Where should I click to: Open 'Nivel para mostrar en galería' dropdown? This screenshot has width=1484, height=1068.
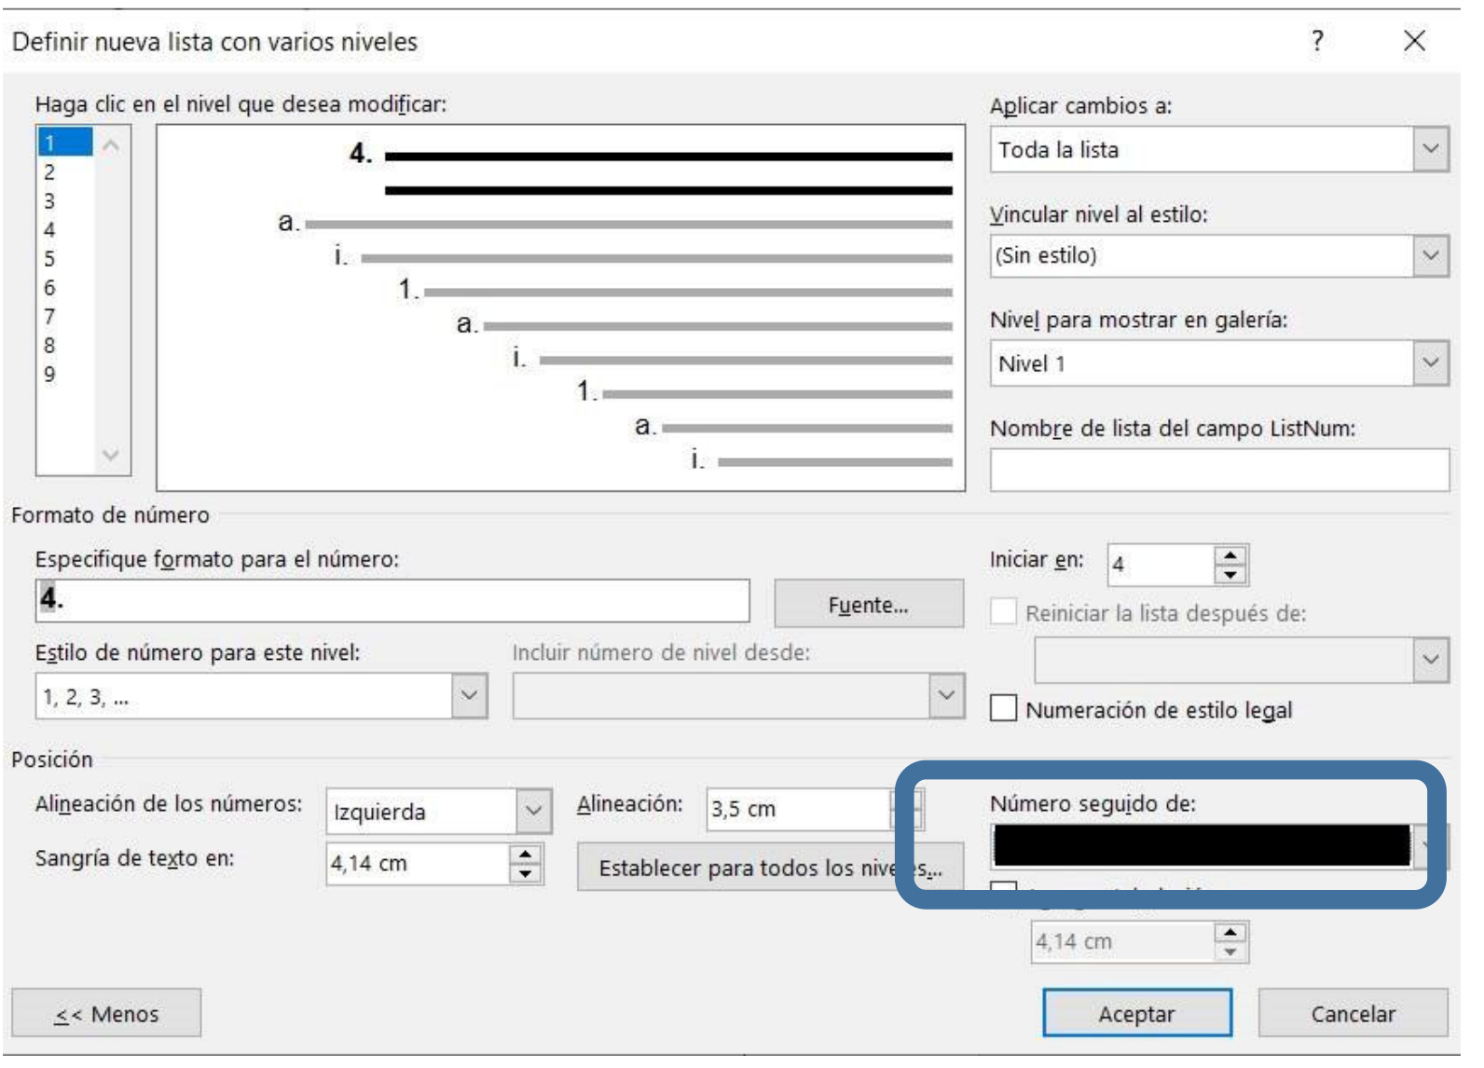[1430, 363]
